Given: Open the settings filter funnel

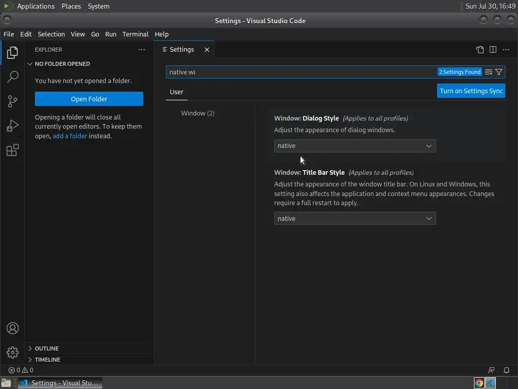Looking at the screenshot, I should pyautogui.click(x=499, y=72).
